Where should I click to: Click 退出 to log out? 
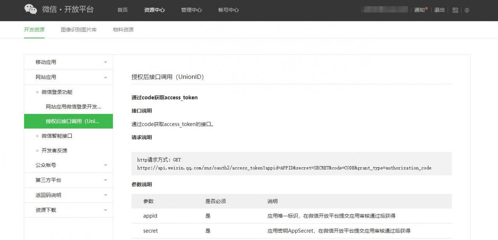coord(439,10)
